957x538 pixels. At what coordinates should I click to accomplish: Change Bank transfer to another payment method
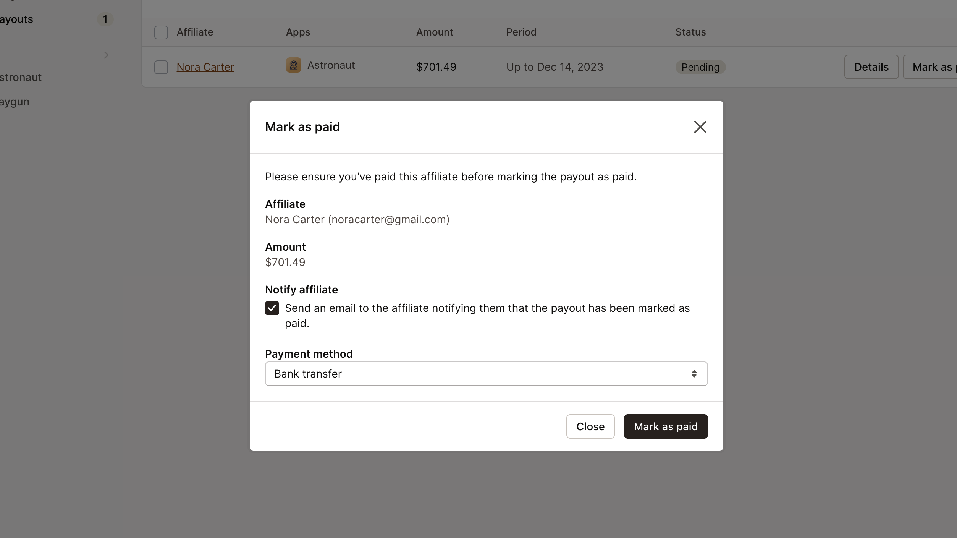click(485, 374)
